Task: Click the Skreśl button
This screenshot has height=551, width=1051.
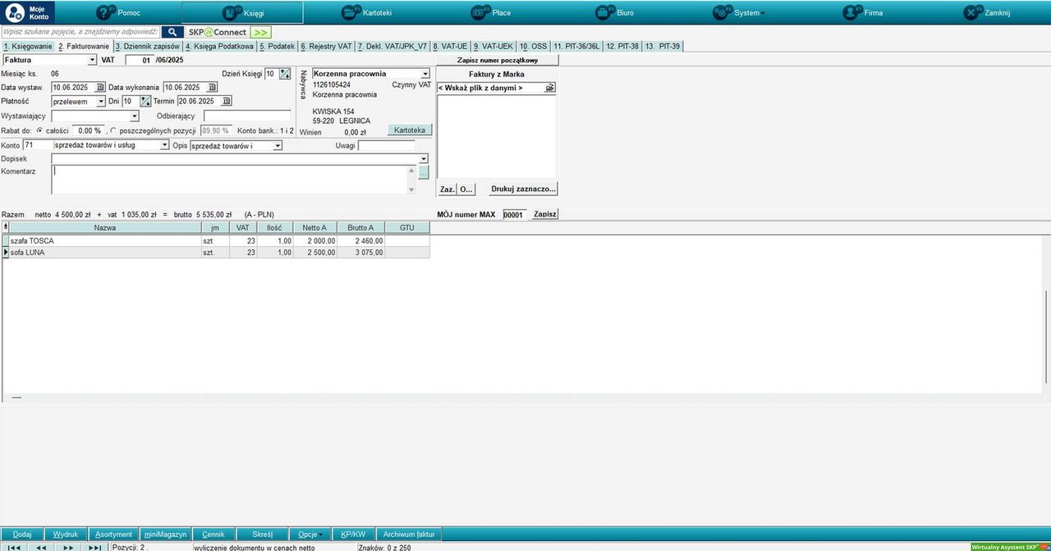Action: tap(263, 534)
